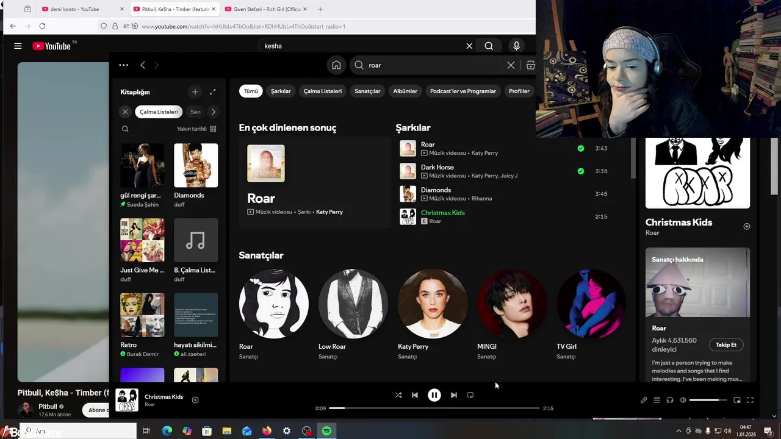Open the Podcast'ler ve Programlar tab
Image resolution: width=781 pixels, height=439 pixels.
point(463,91)
